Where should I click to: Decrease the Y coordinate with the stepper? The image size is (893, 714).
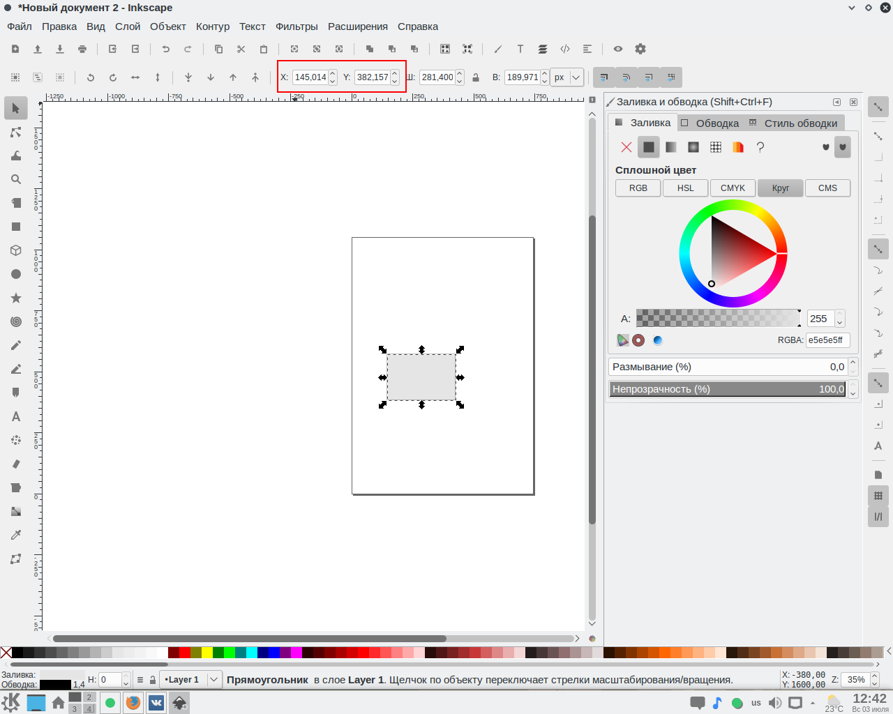(395, 82)
